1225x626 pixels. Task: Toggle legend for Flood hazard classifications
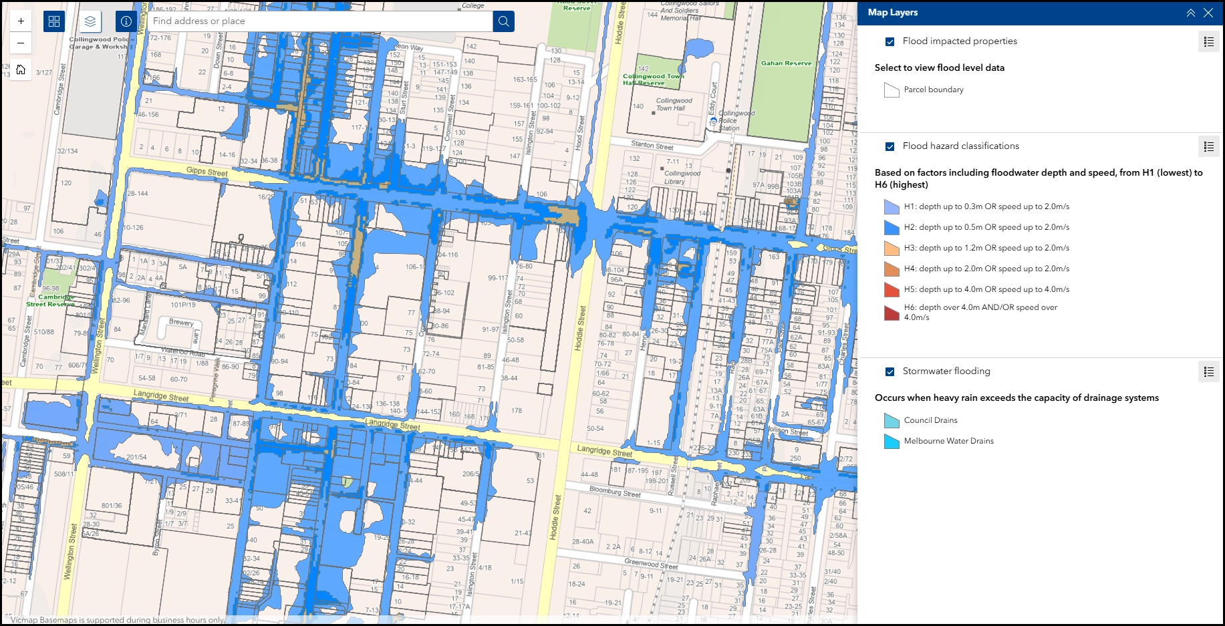click(x=1208, y=146)
